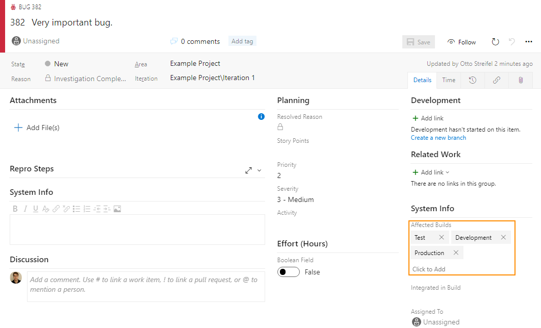The width and height of the screenshot is (541, 328).
Task: Expand the Repro Steps collapse chevron
Action: (x=259, y=170)
